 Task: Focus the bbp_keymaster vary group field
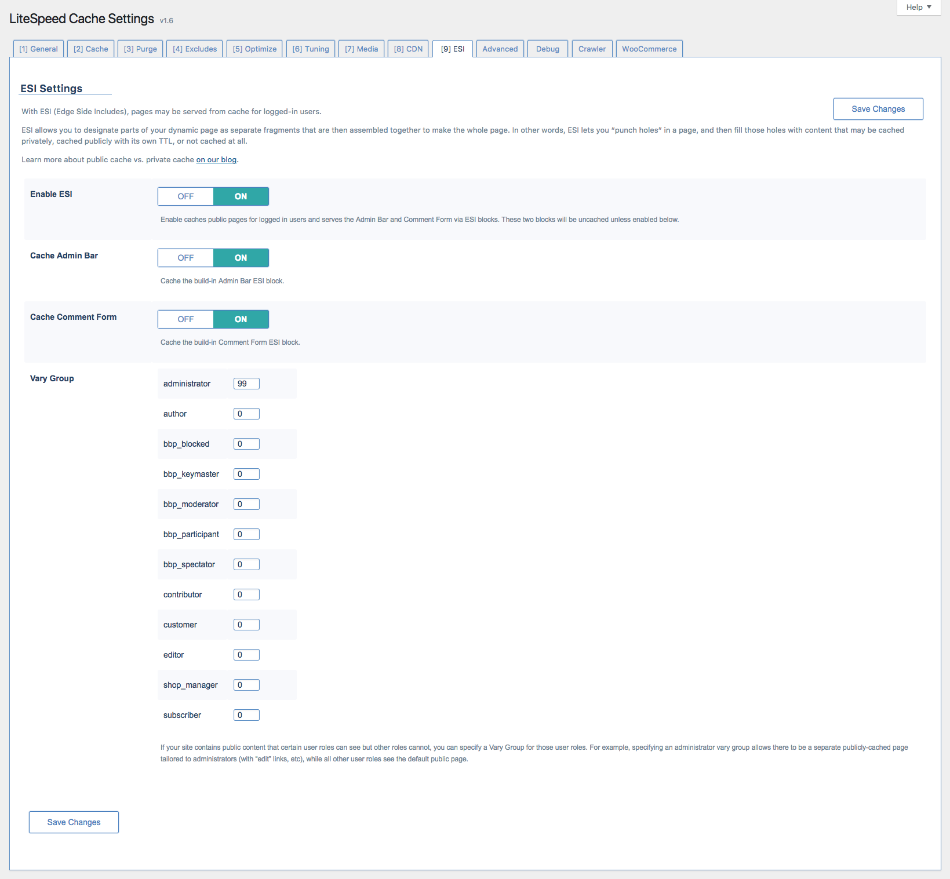click(246, 474)
